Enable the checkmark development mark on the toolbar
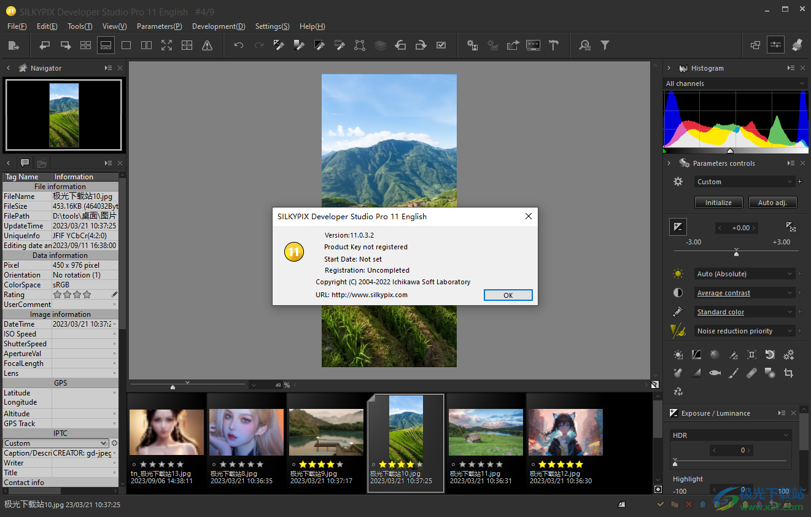This screenshot has width=811, height=517. point(442,45)
